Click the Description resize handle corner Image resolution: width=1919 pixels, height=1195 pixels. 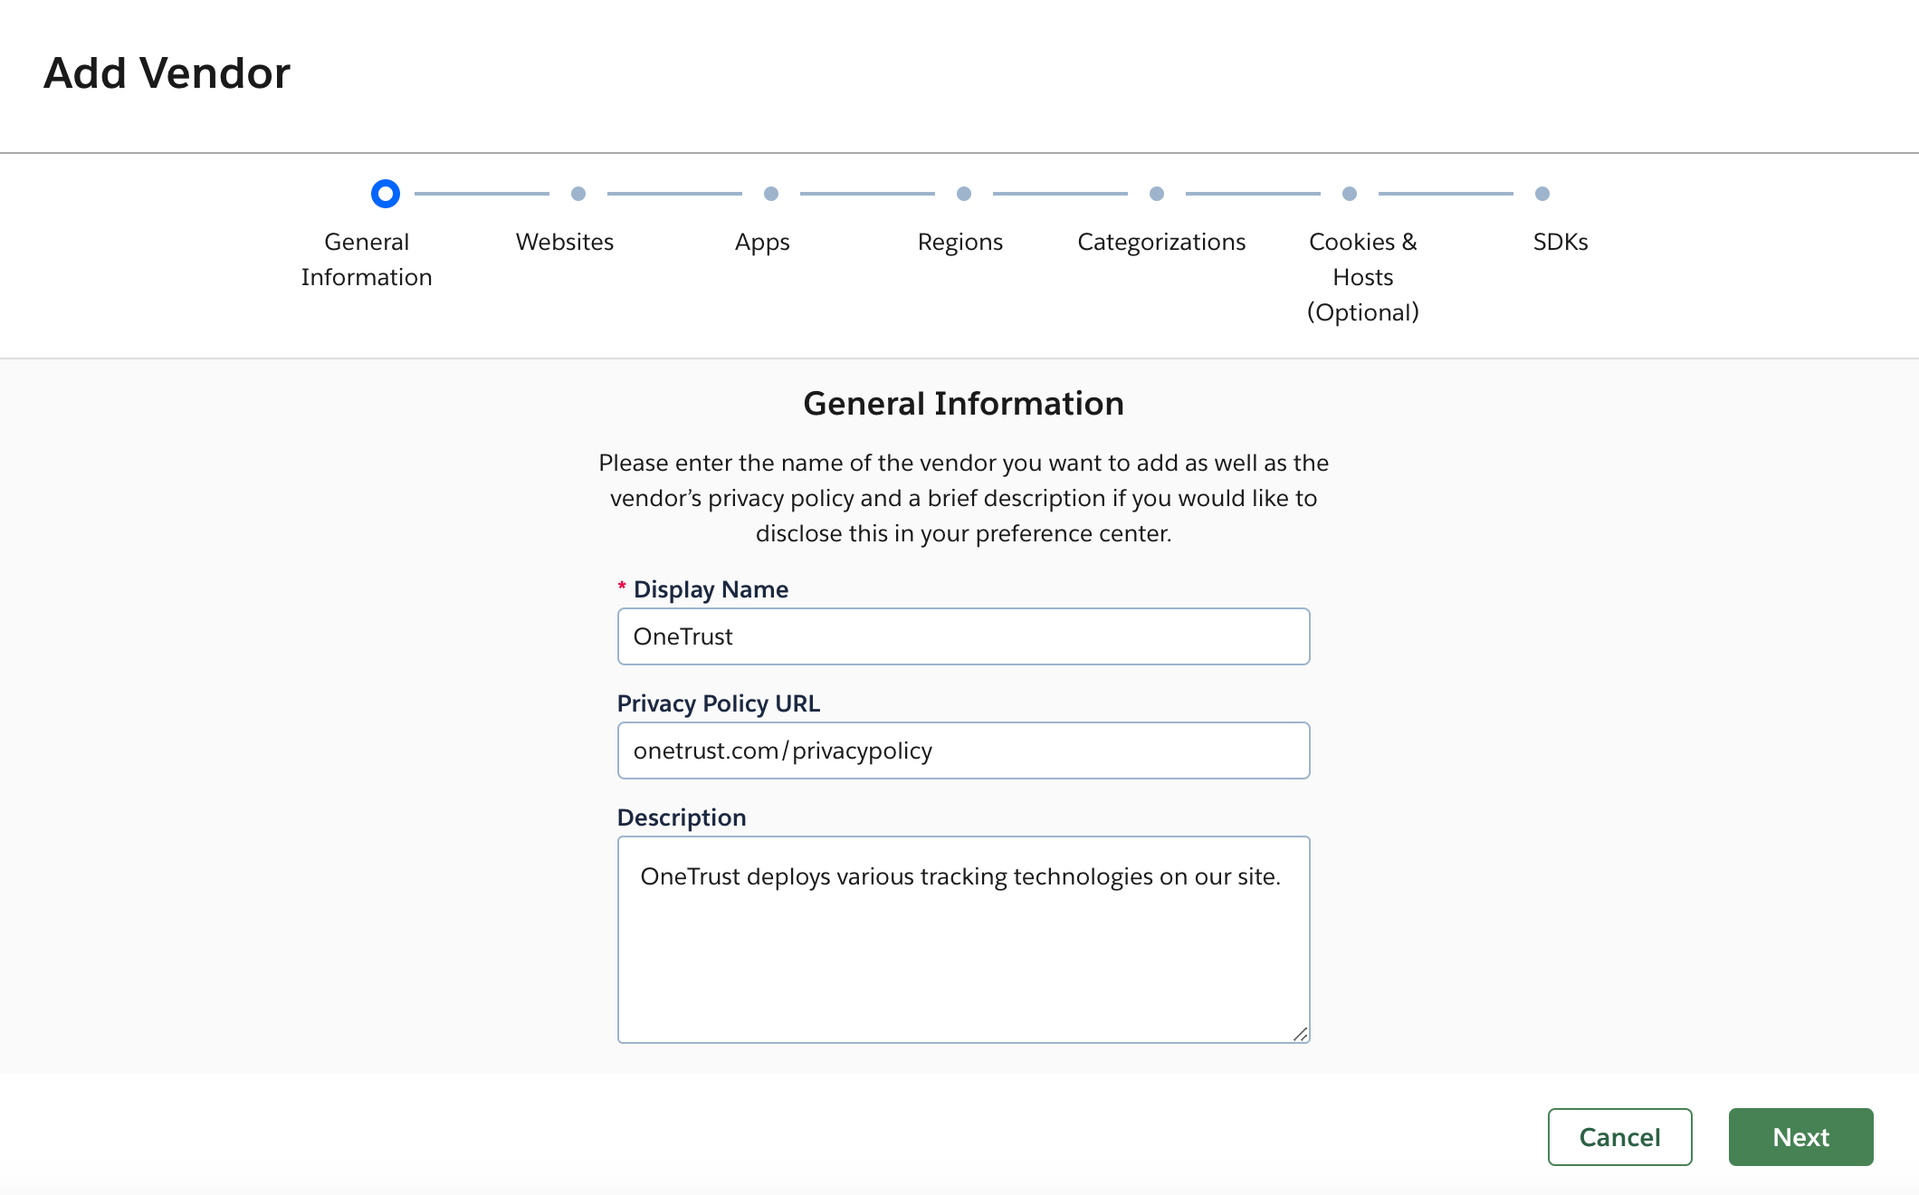pyautogui.click(x=1301, y=1034)
